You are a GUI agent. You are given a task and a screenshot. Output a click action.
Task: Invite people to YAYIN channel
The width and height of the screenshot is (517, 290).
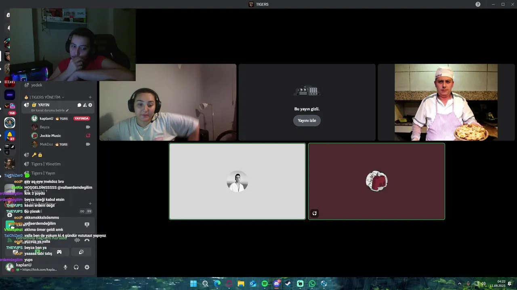[x=85, y=105]
